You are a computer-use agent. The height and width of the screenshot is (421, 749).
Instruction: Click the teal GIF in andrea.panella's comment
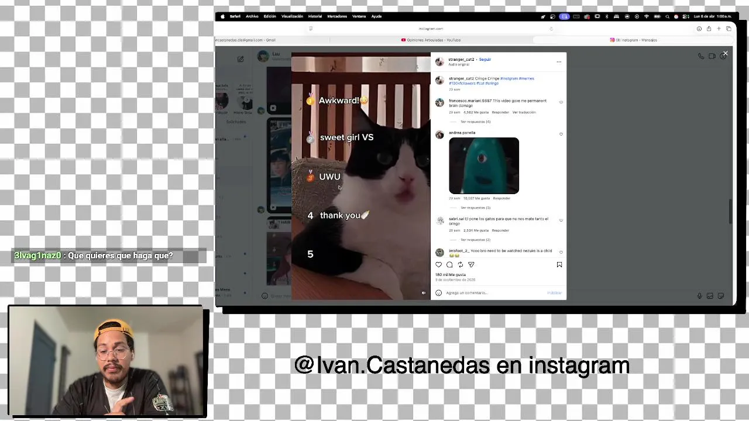tap(484, 165)
